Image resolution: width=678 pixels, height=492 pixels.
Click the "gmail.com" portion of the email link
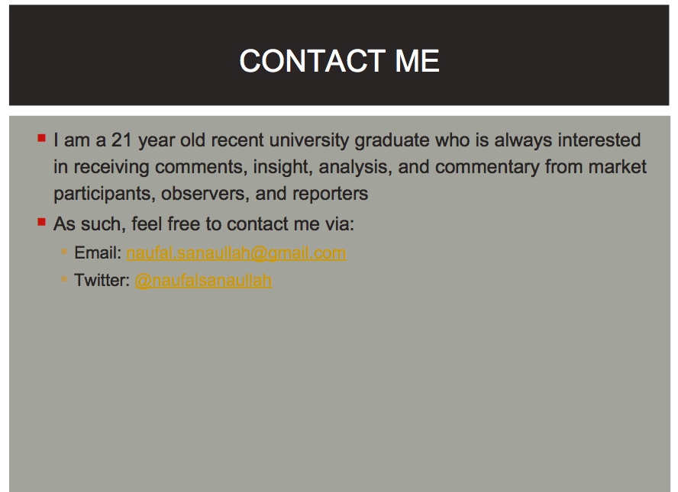(307, 253)
